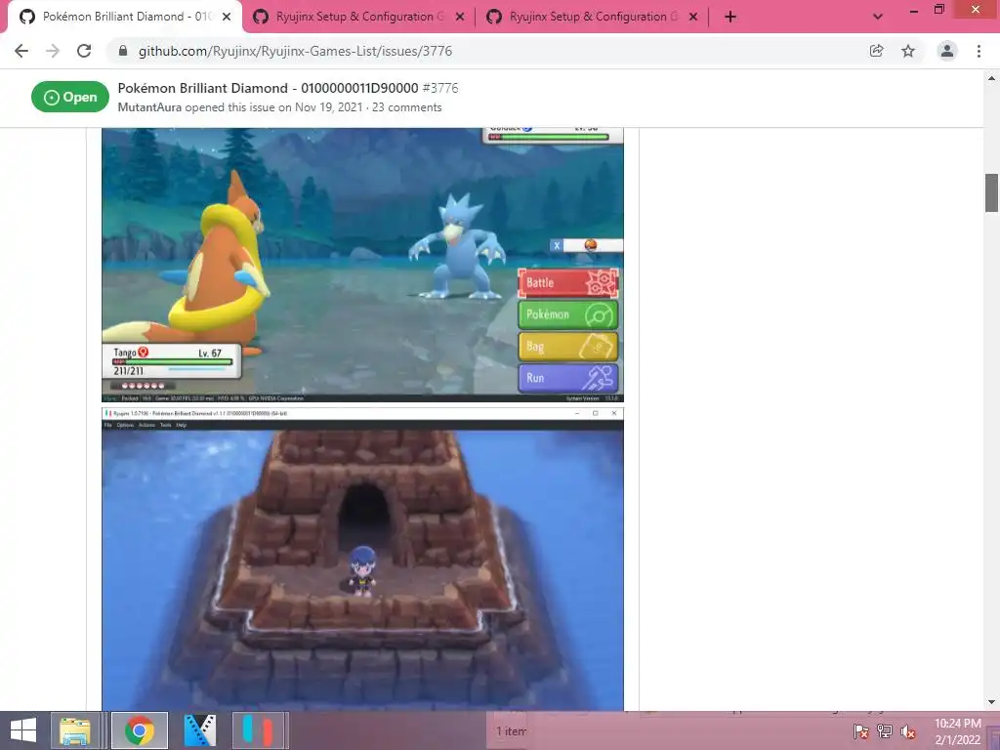Click the blue Run button in the screenshot

[x=568, y=378]
